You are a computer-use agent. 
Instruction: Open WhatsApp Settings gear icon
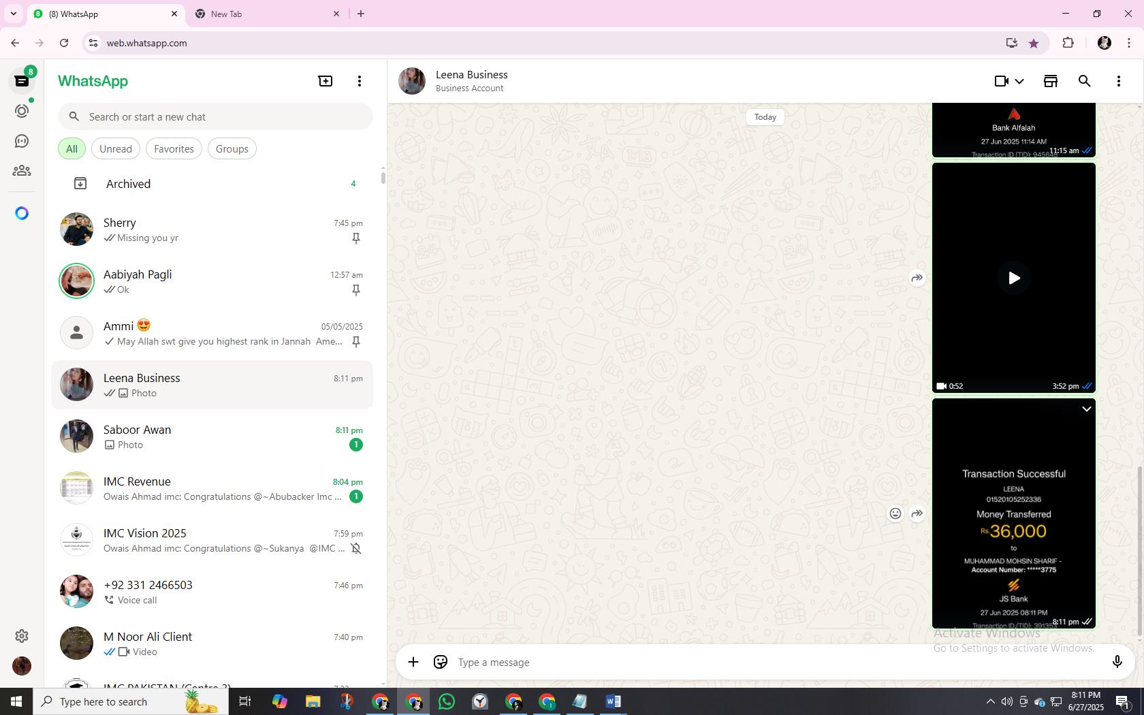[22, 636]
